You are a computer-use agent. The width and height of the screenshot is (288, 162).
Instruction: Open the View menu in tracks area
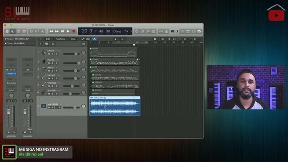74,39
